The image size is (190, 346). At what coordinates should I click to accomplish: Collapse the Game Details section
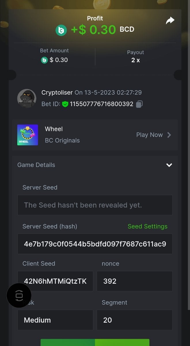tap(169, 165)
